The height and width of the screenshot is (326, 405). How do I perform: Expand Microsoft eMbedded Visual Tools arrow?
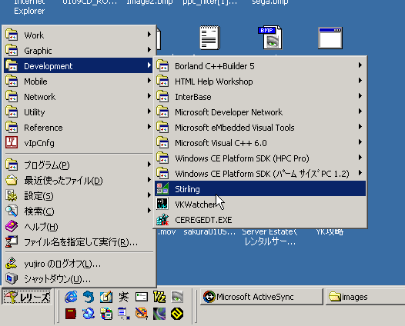coord(360,127)
